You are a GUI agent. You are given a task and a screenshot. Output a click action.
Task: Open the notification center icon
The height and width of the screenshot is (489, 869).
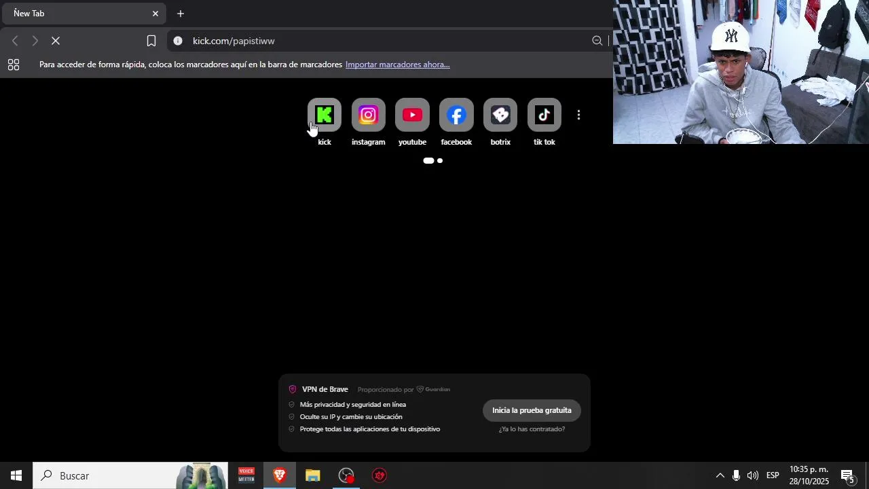(x=848, y=476)
